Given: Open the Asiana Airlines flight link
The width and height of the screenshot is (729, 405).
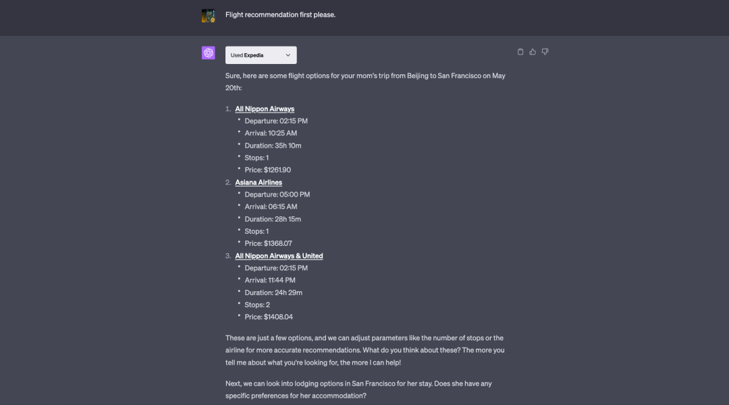Looking at the screenshot, I should click(x=259, y=183).
